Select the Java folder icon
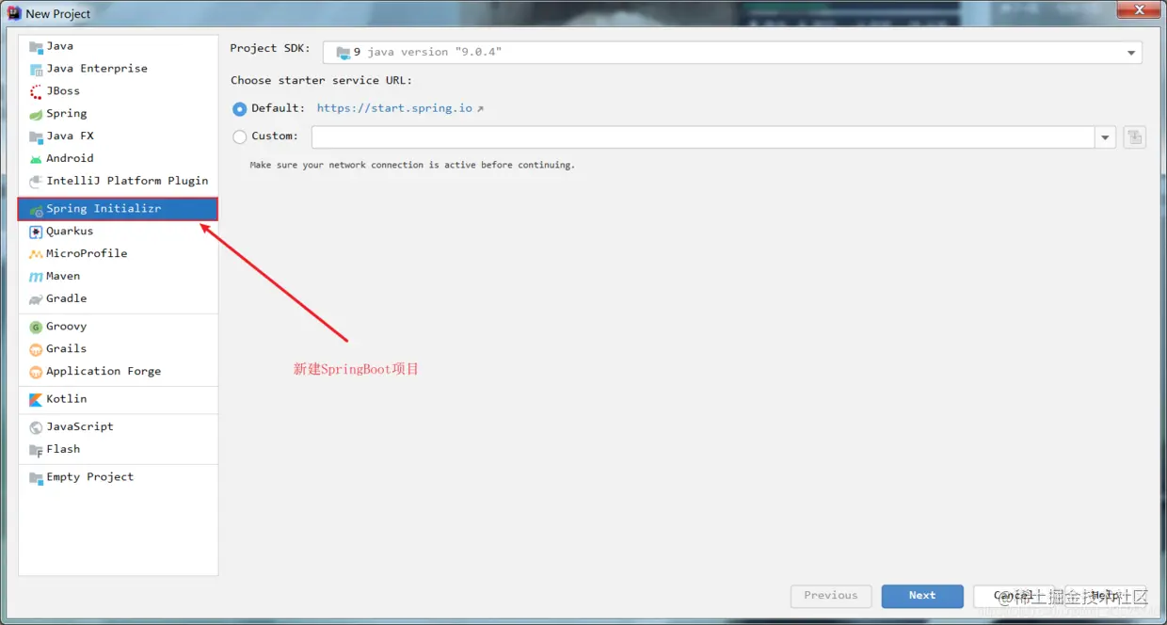This screenshot has height=625, width=1167. coord(36,46)
